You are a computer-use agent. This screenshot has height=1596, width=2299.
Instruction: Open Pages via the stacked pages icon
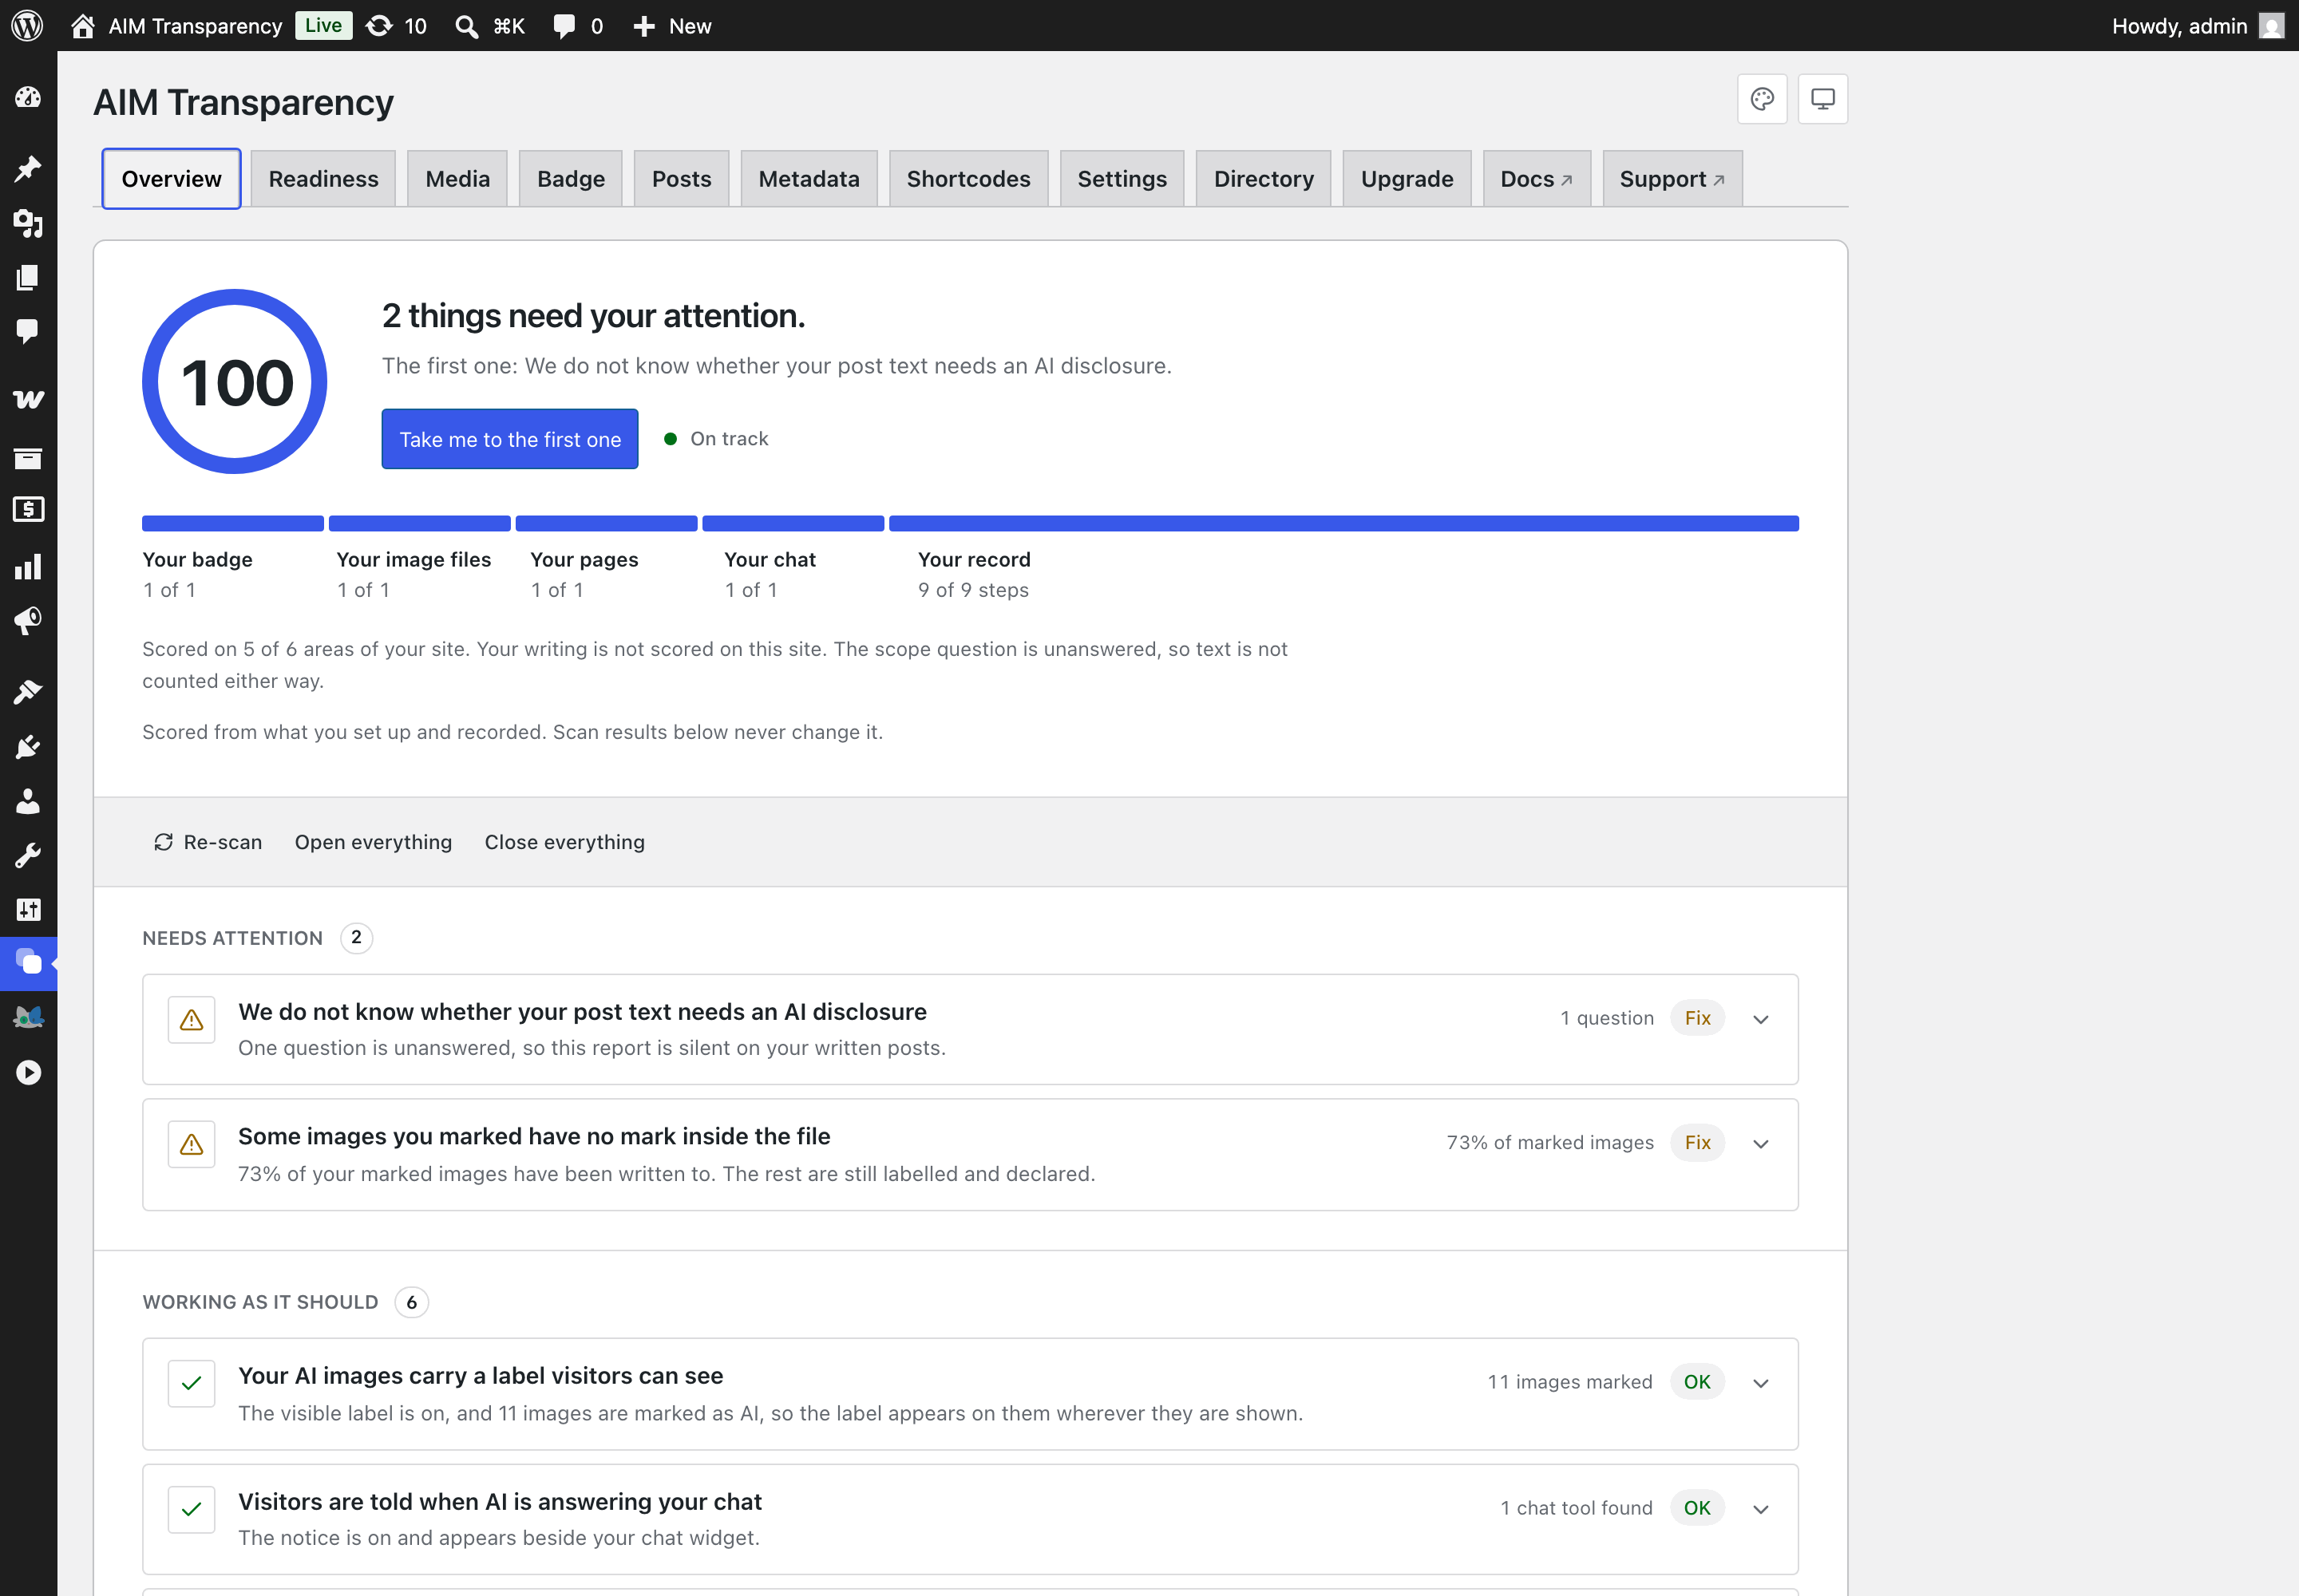(28, 277)
